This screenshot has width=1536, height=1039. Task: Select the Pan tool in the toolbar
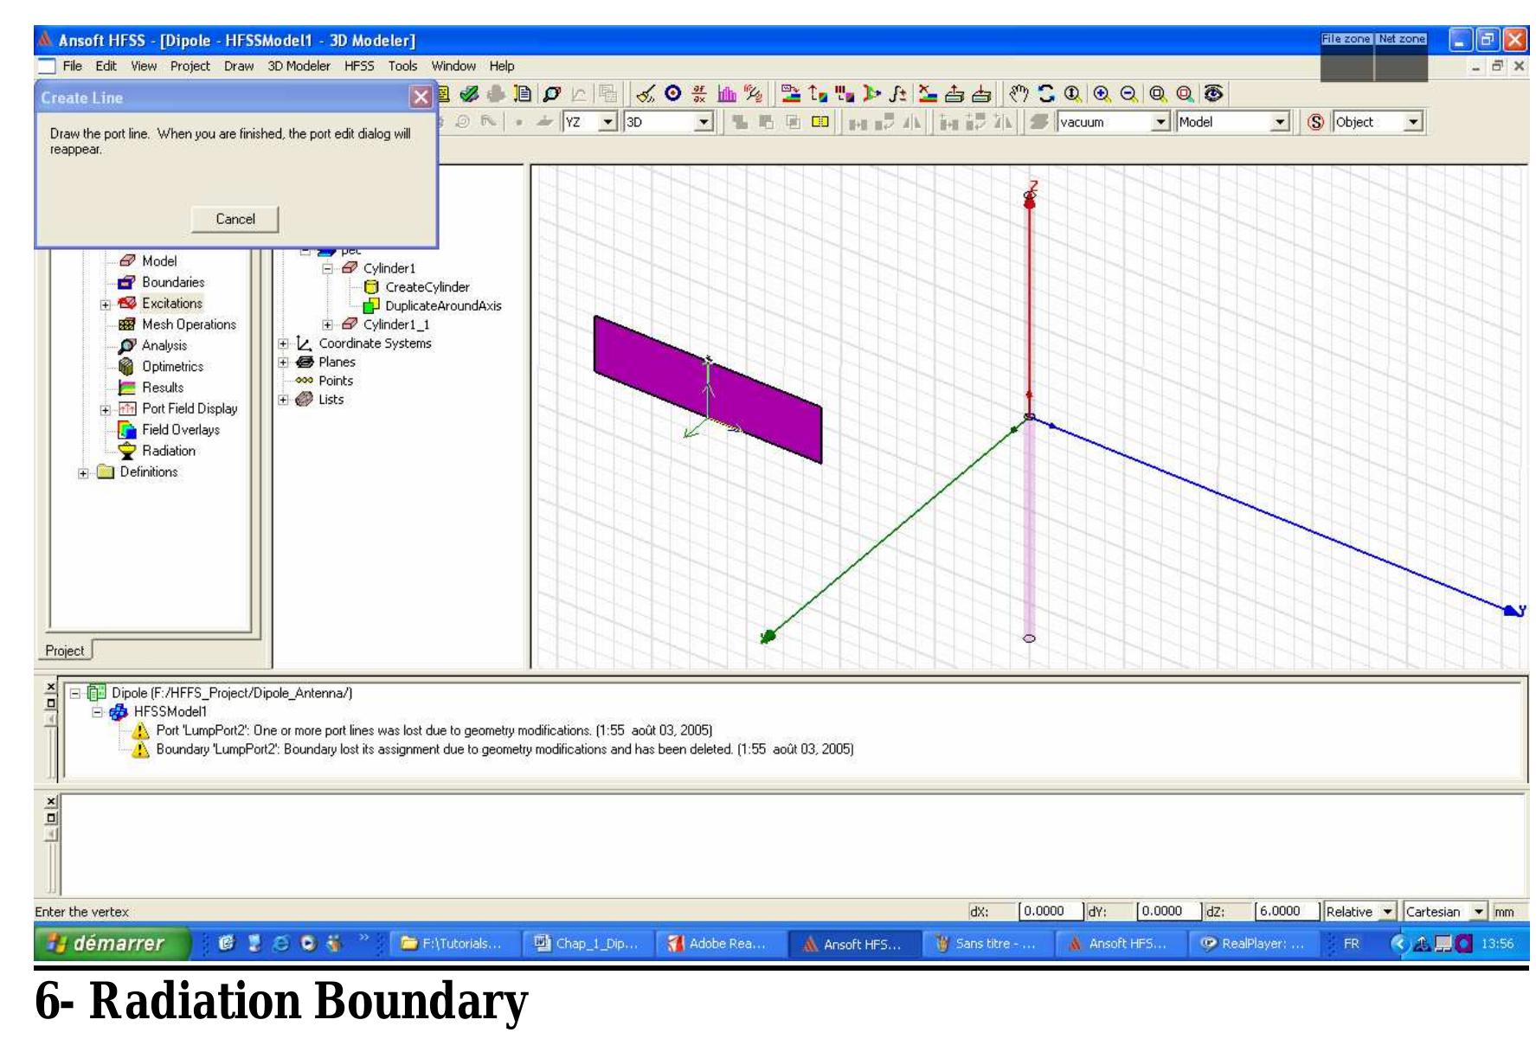click(1019, 93)
